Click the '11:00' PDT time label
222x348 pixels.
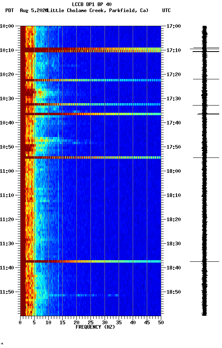pyautogui.click(x=7, y=171)
